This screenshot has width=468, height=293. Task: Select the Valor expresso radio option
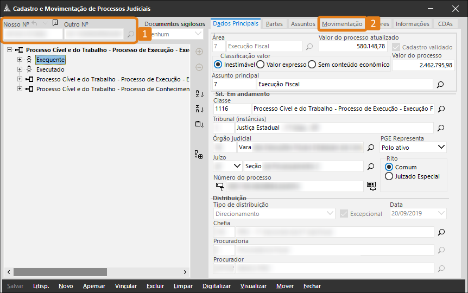click(x=261, y=65)
